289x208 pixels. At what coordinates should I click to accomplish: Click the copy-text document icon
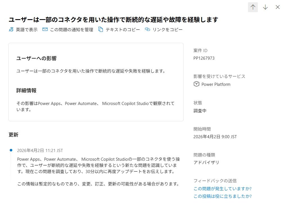pos(100,29)
